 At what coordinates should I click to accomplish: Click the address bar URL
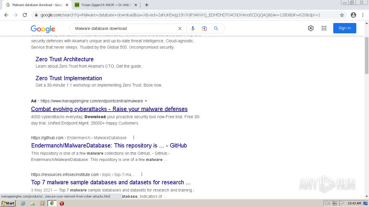[x=180, y=15]
